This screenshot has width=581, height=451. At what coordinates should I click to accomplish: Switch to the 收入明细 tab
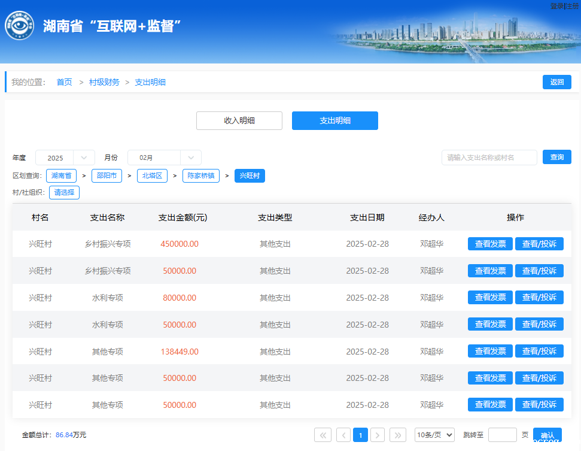click(239, 120)
